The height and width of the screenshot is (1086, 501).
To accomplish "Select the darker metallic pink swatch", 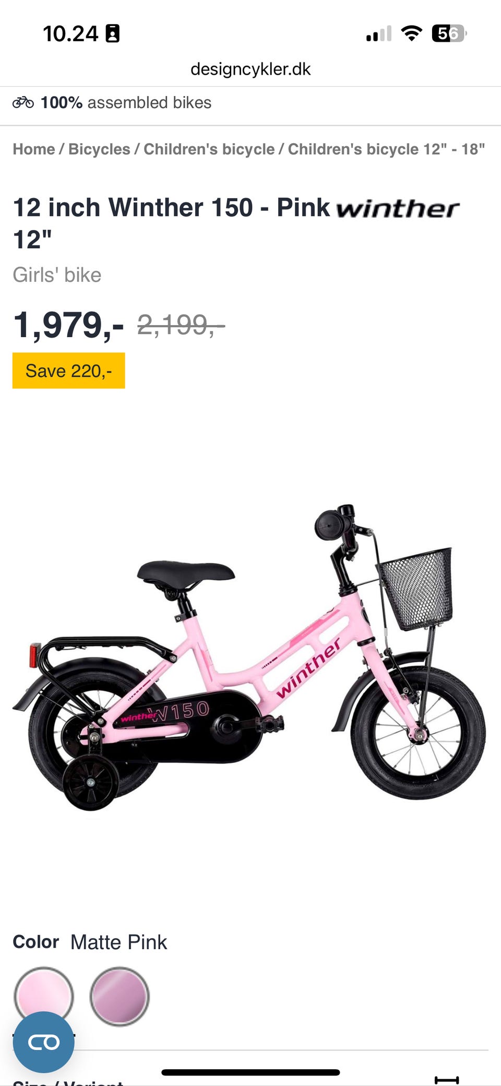I will tap(120, 996).
